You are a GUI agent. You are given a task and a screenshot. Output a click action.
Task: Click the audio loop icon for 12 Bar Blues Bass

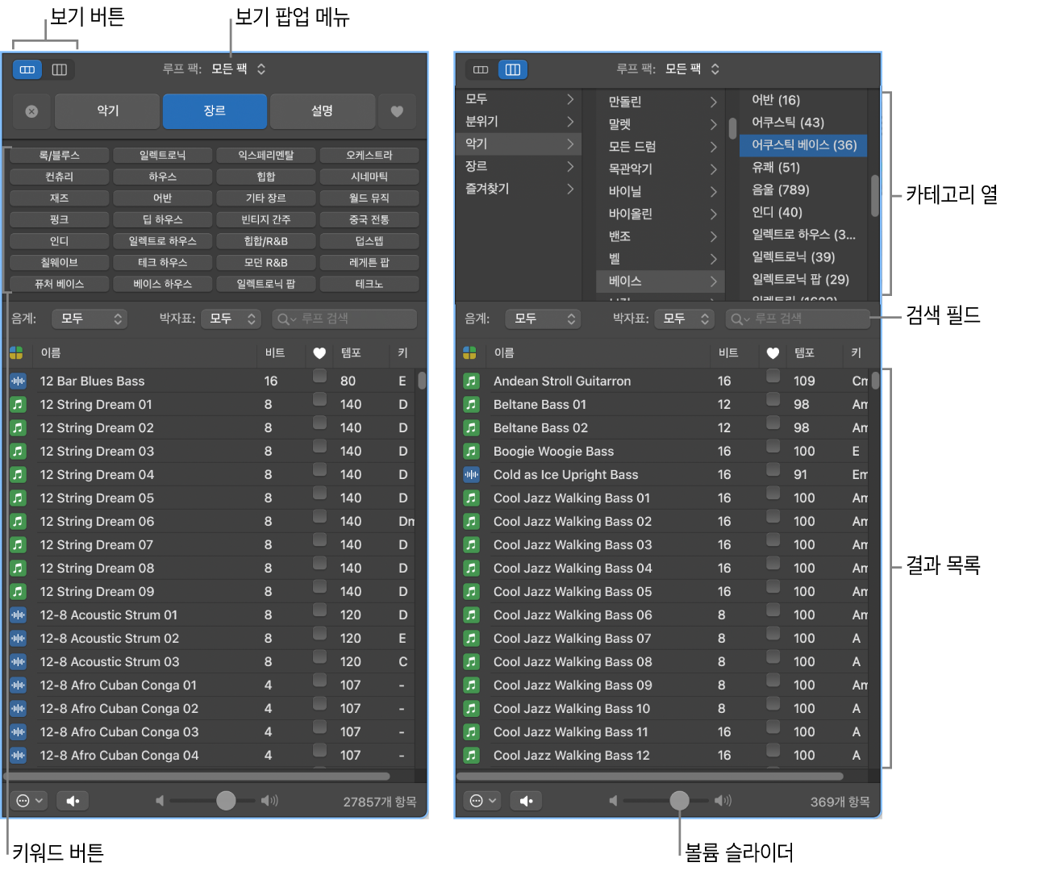click(x=18, y=381)
